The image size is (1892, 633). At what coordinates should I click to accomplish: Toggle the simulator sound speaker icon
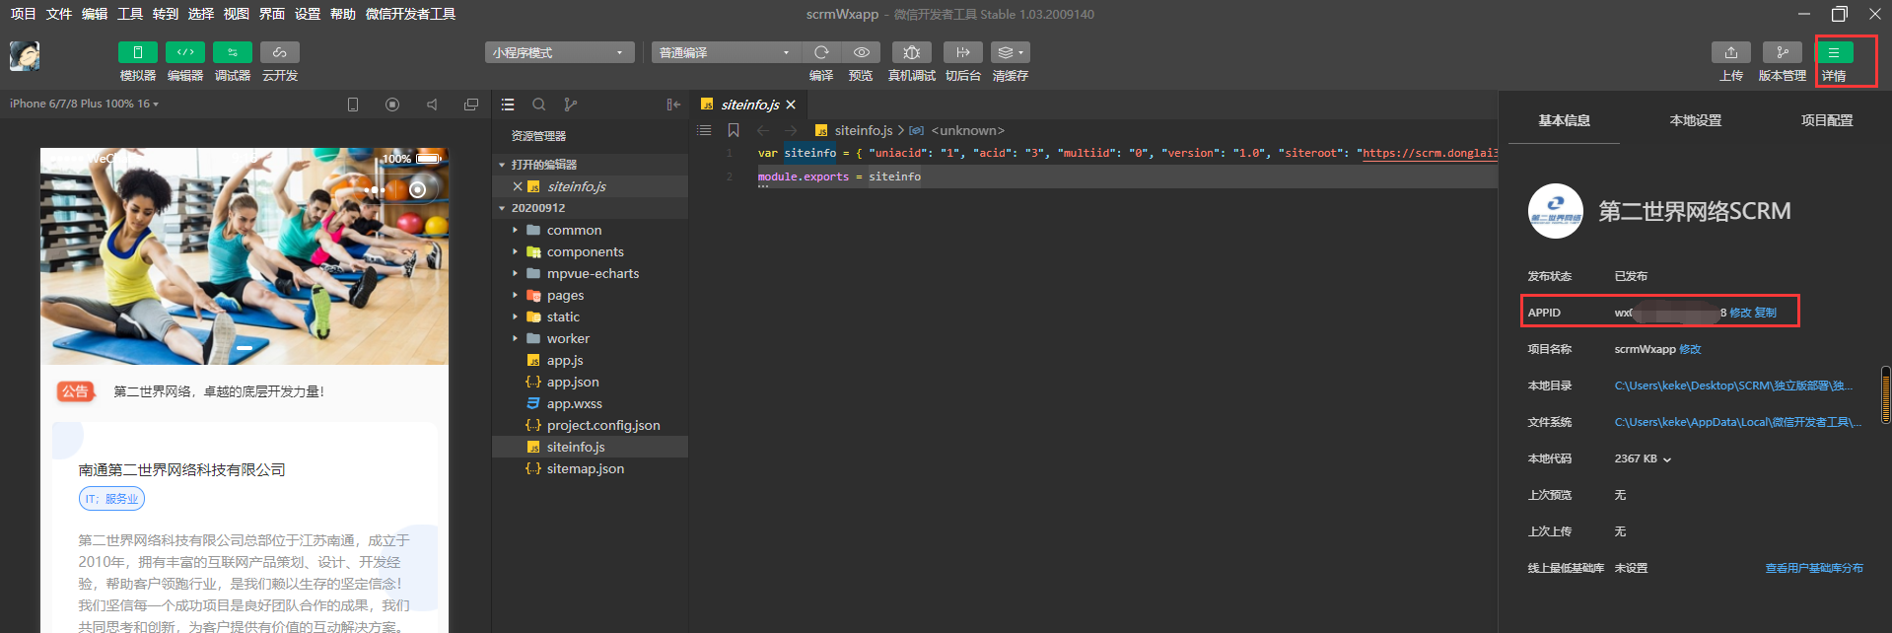pyautogui.click(x=432, y=105)
